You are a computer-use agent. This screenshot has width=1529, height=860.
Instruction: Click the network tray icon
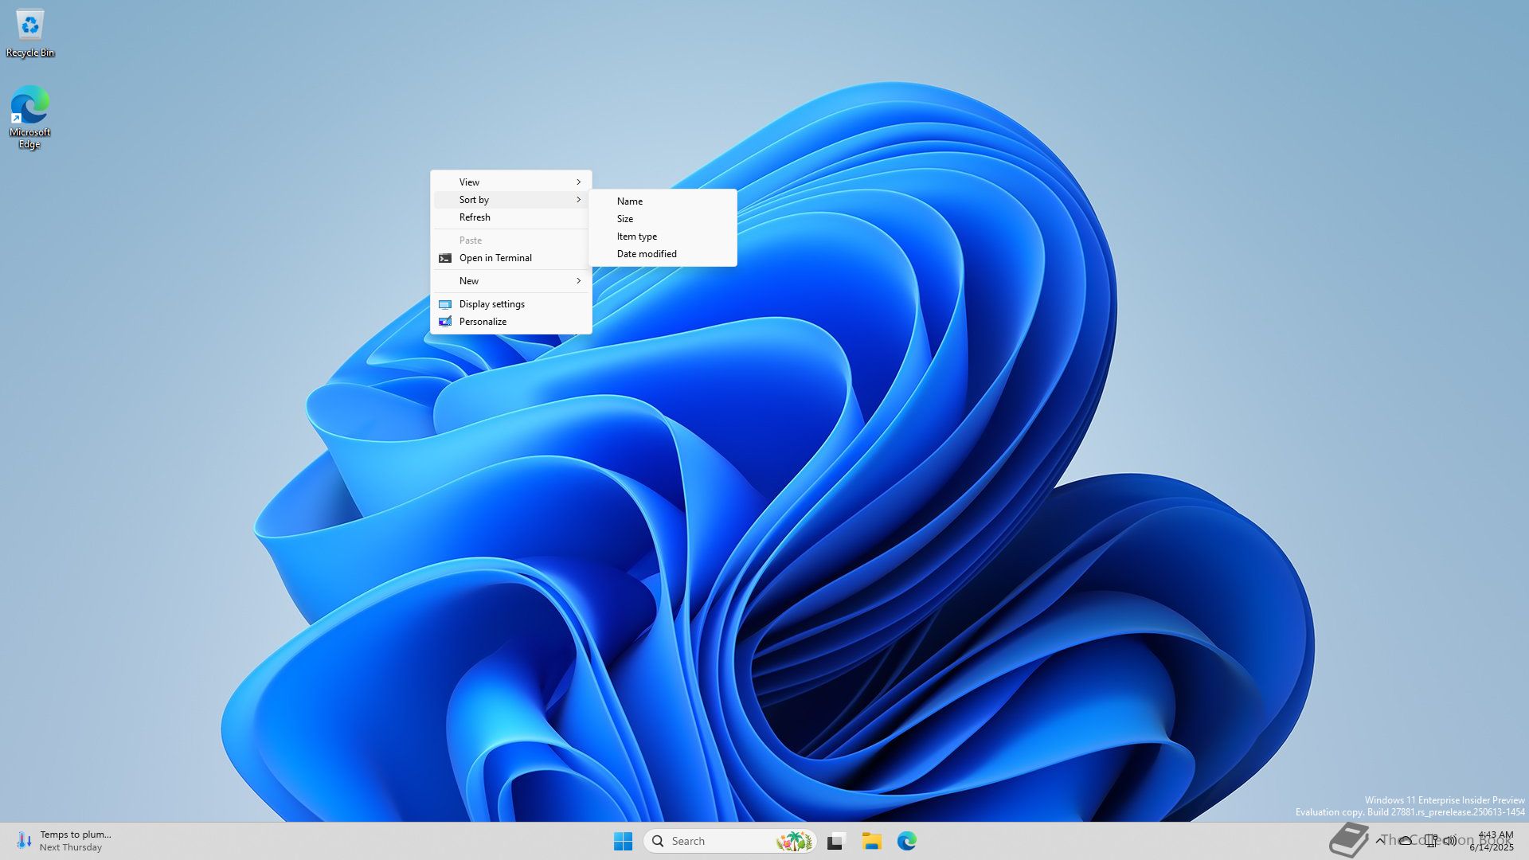1430,840
